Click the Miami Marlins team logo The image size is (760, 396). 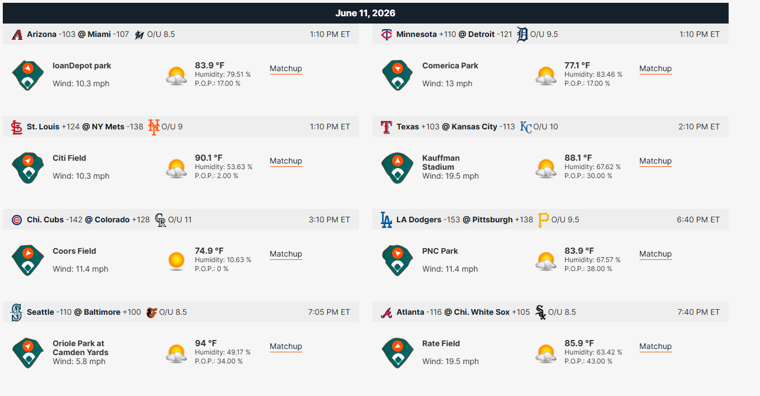pos(139,35)
